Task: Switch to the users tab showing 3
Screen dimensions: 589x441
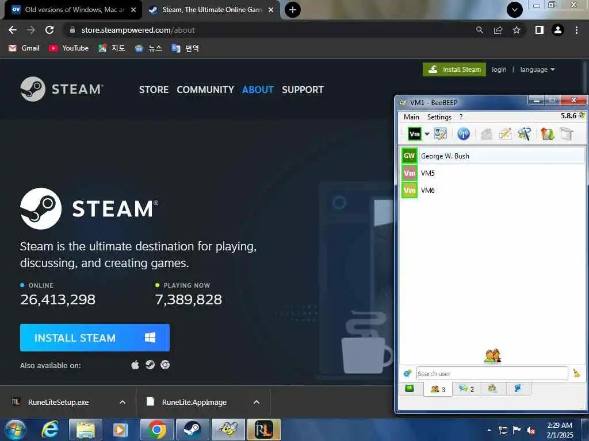Action: (x=438, y=389)
